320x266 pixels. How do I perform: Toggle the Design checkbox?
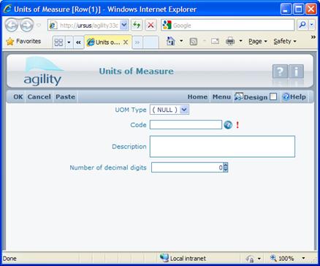(x=273, y=96)
